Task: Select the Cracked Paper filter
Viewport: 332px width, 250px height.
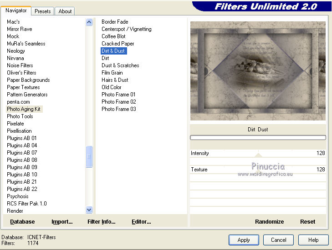Action: pos(117,44)
